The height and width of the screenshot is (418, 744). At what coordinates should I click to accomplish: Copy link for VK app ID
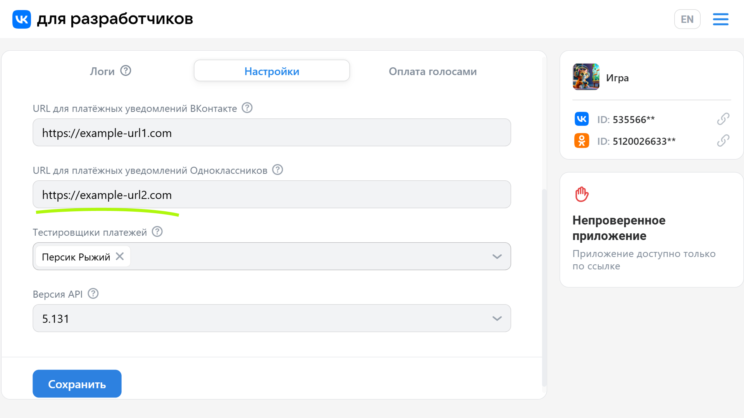click(x=723, y=119)
